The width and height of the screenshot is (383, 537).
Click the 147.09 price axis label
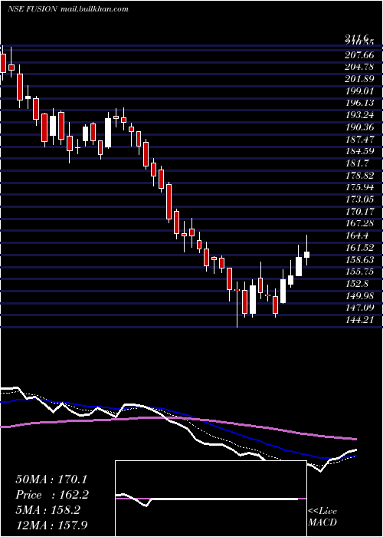[359, 308]
